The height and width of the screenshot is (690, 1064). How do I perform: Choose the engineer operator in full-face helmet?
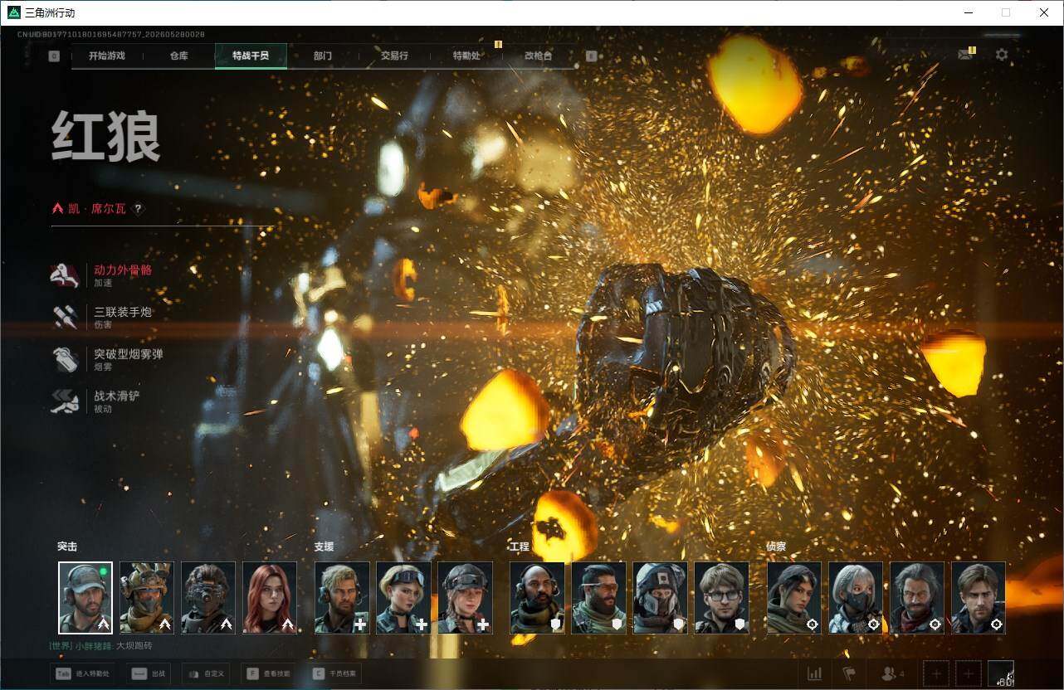click(x=660, y=598)
